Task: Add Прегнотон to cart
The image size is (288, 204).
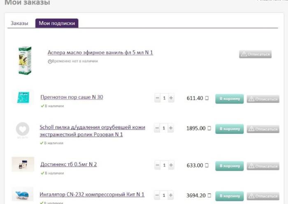Action: [229, 99]
